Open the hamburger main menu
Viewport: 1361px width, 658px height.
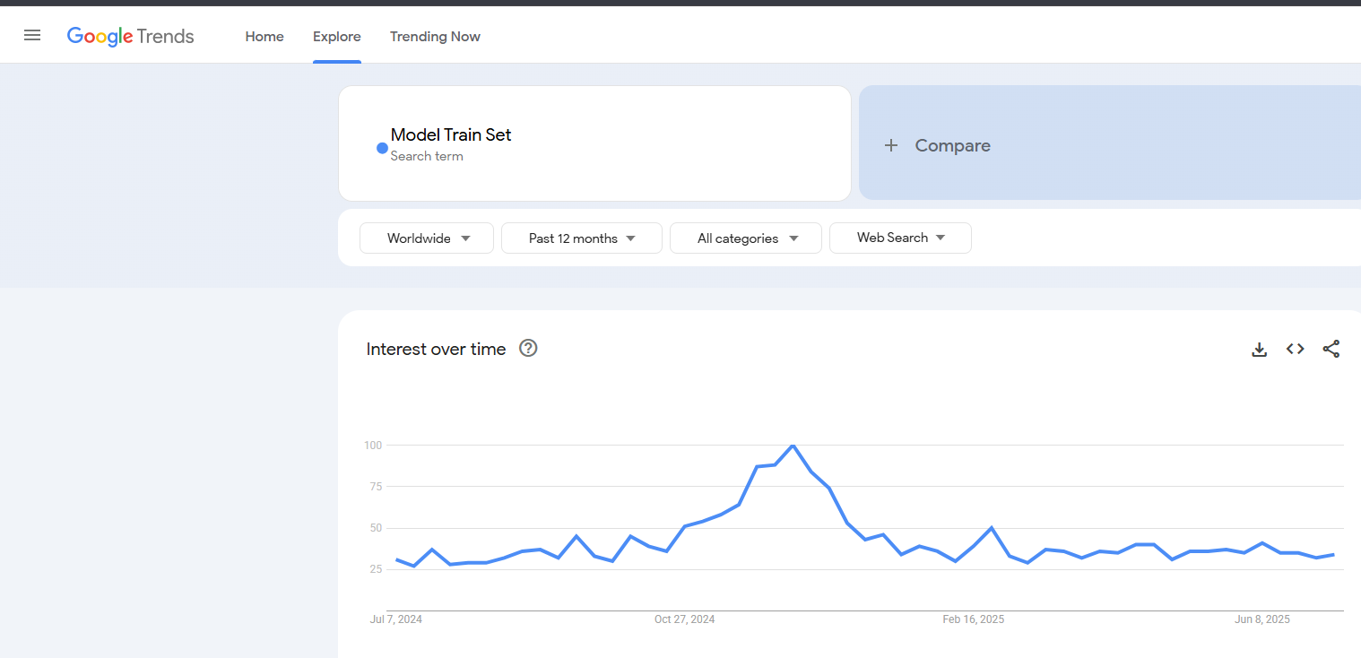coord(32,36)
